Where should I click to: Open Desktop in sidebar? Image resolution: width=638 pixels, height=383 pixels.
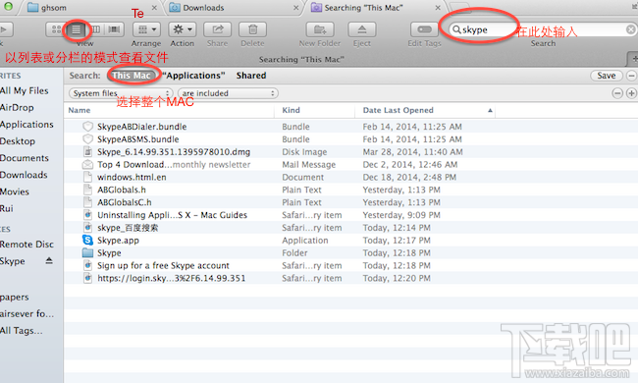[18, 141]
